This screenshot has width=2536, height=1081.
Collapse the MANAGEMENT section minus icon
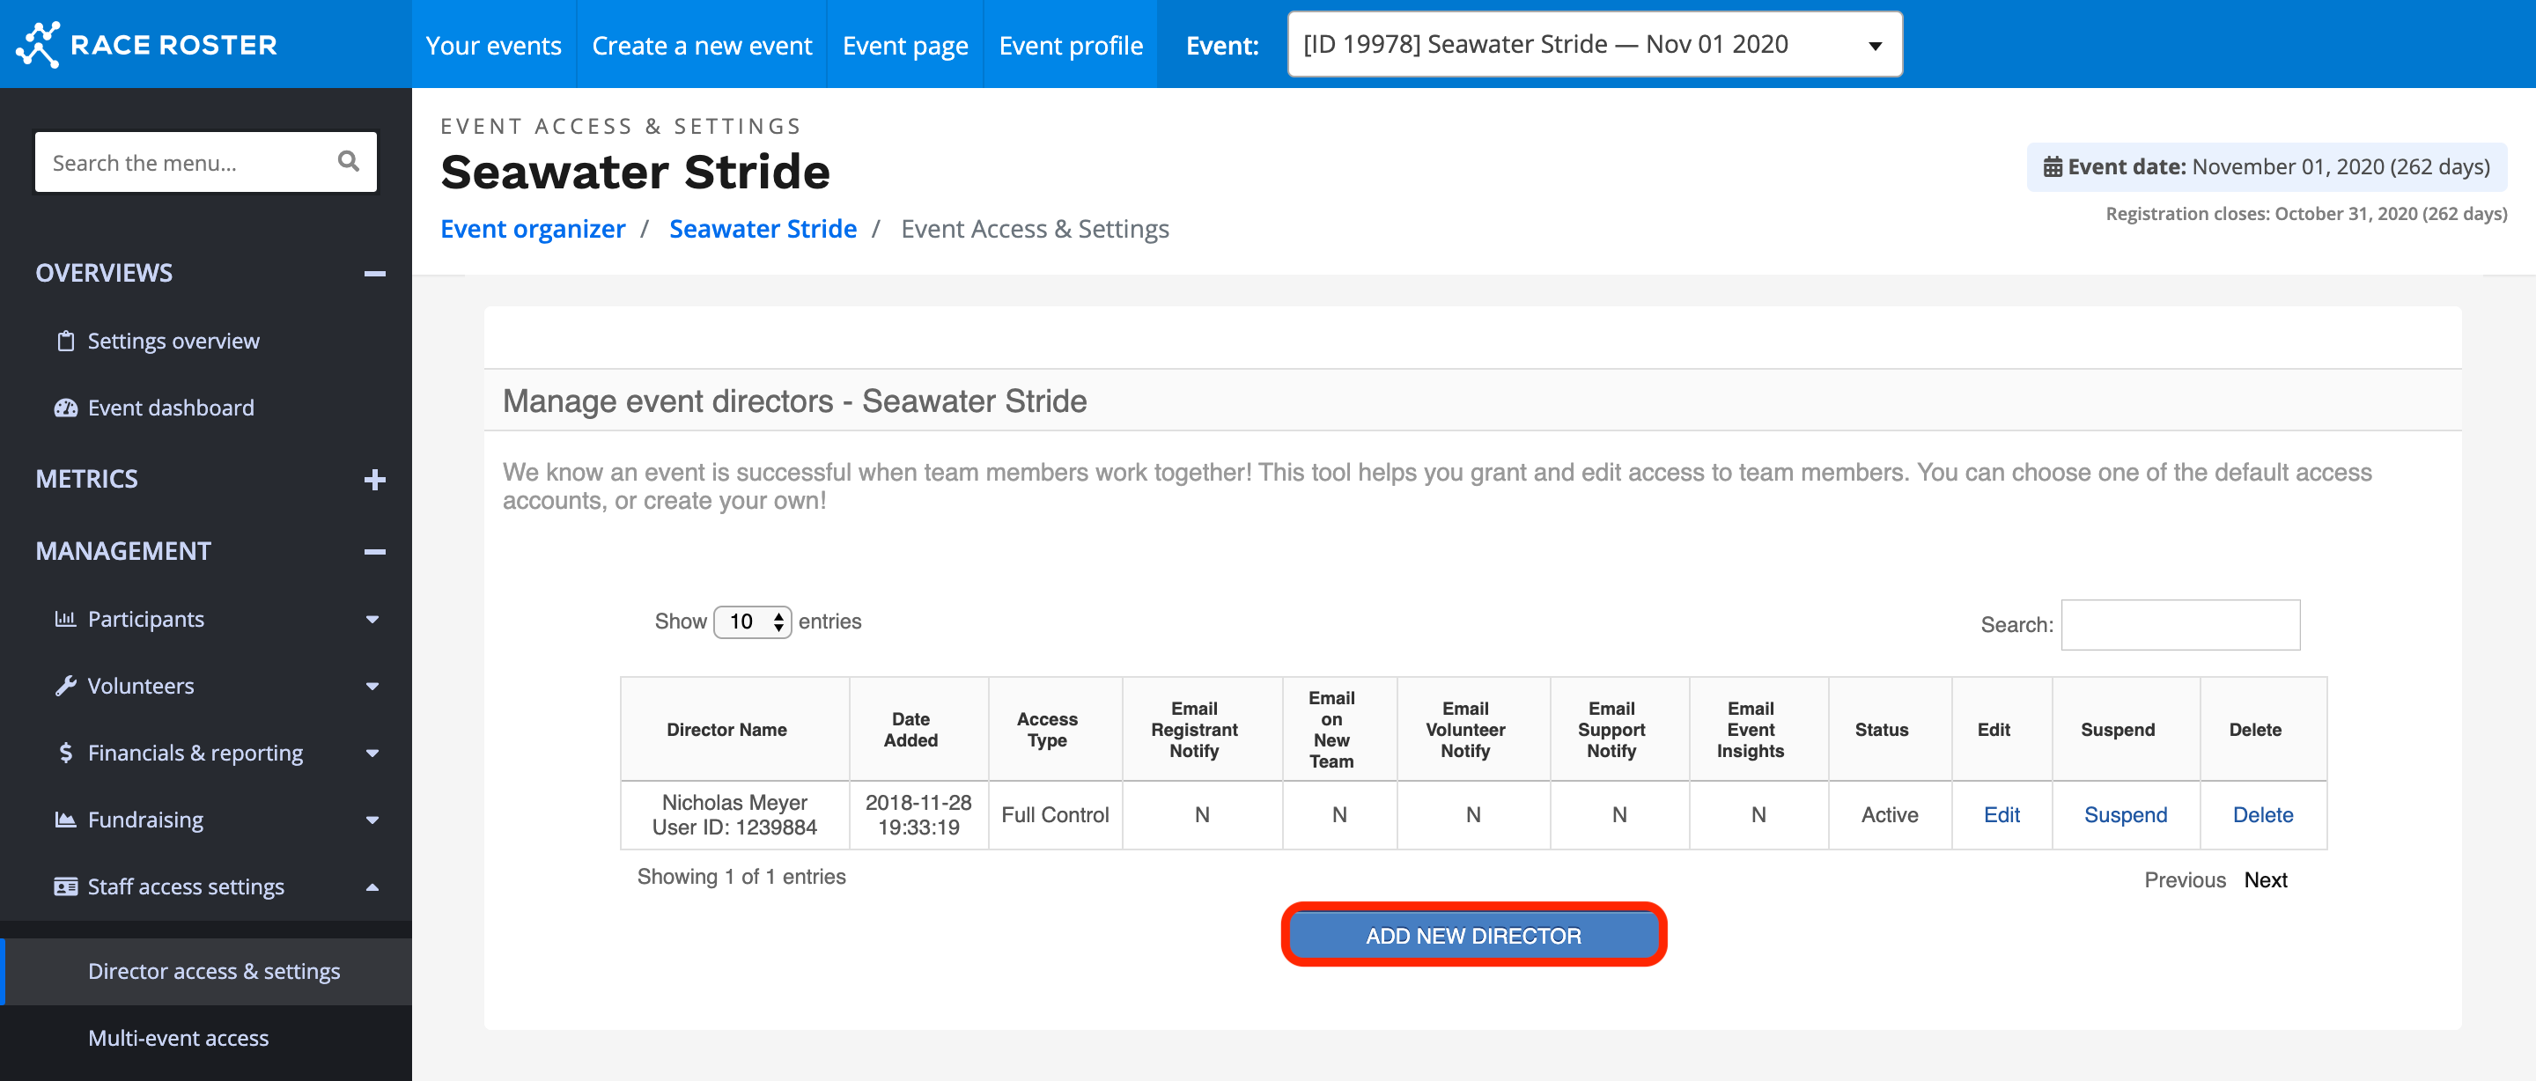[x=374, y=552]
